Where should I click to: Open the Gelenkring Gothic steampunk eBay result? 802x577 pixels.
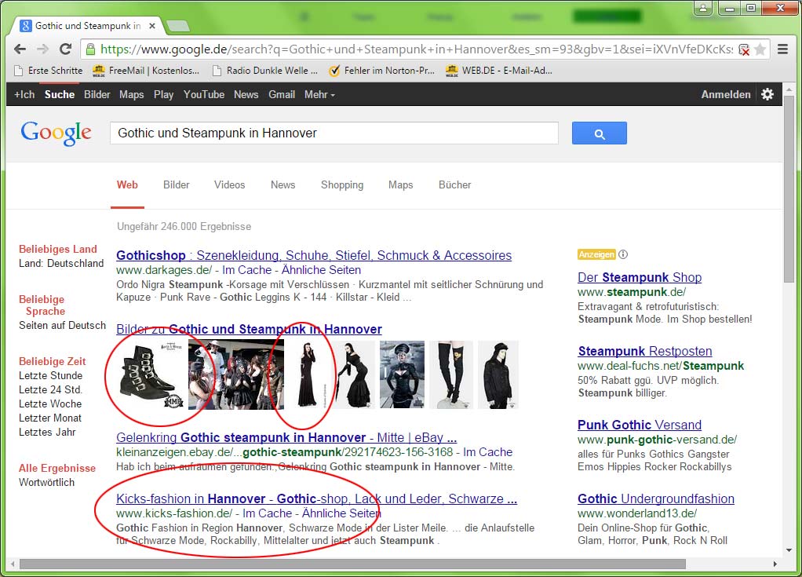point(286,437)
